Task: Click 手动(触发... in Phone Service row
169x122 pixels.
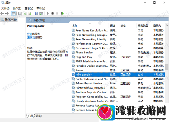Action: tap(144, 53)
